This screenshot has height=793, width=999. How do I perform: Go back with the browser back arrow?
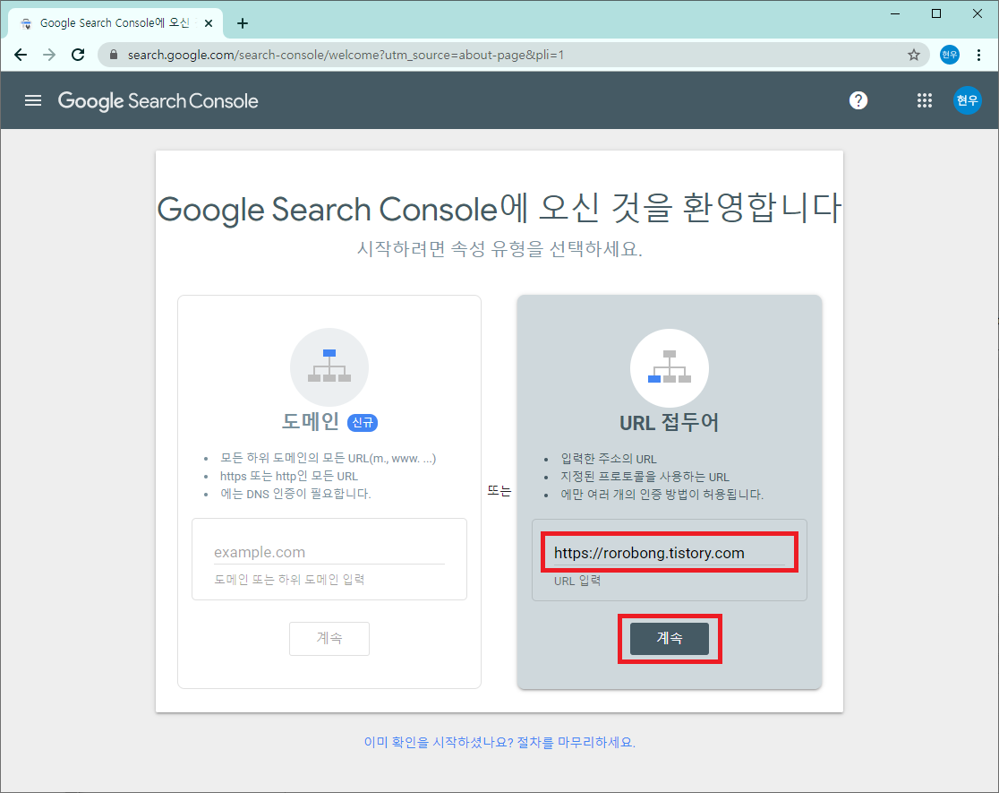pos(21,55)
